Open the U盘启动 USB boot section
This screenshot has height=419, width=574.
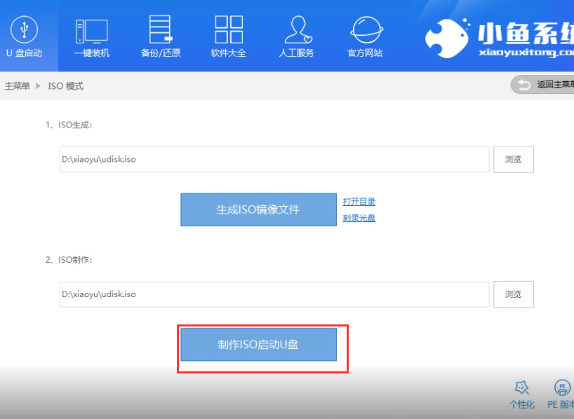coord(24,30)
